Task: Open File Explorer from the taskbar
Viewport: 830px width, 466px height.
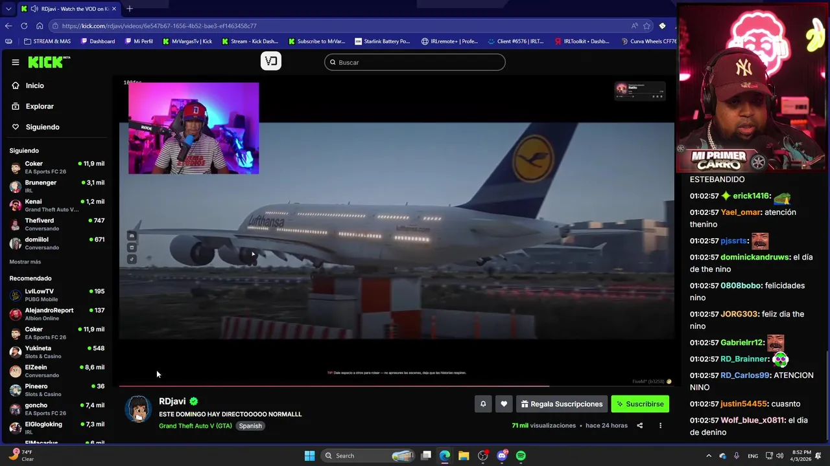Action: pos(464,456)
